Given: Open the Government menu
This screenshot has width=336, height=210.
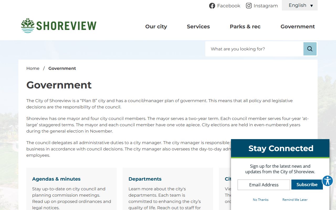Looking at the screenshot, I should (x=298, y=27).
